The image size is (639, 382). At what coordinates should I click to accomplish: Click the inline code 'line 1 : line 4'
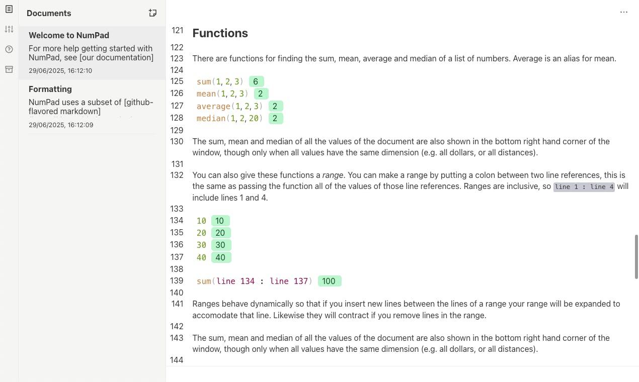pos(584,186)
